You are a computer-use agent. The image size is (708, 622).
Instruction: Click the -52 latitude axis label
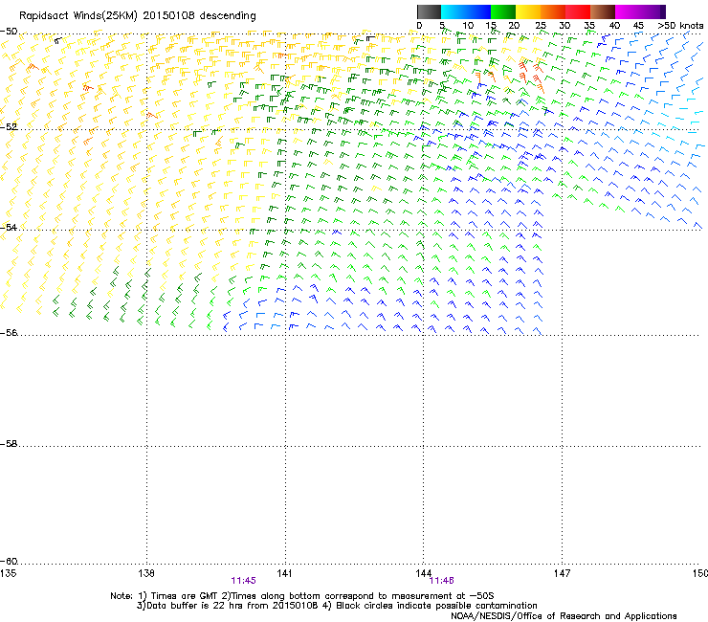click(9, 127)
